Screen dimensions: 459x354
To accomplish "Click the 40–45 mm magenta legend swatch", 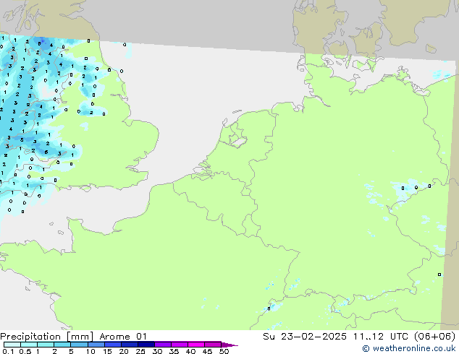I will [196, 345].
